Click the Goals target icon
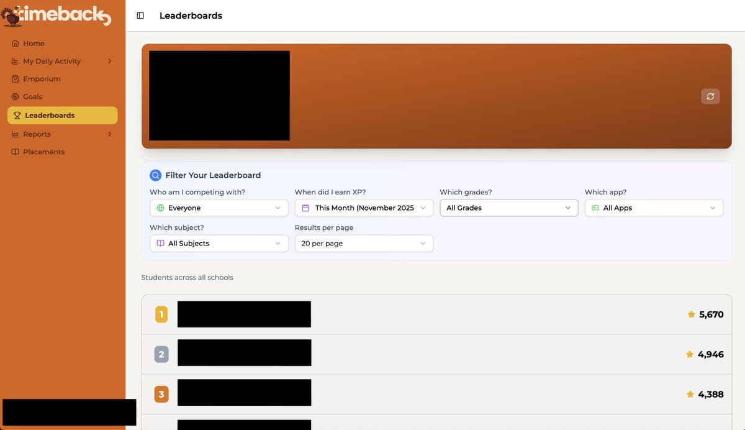The height and width of the screenshot is (430, 745). pyautogui.click(x=16, y=96)
